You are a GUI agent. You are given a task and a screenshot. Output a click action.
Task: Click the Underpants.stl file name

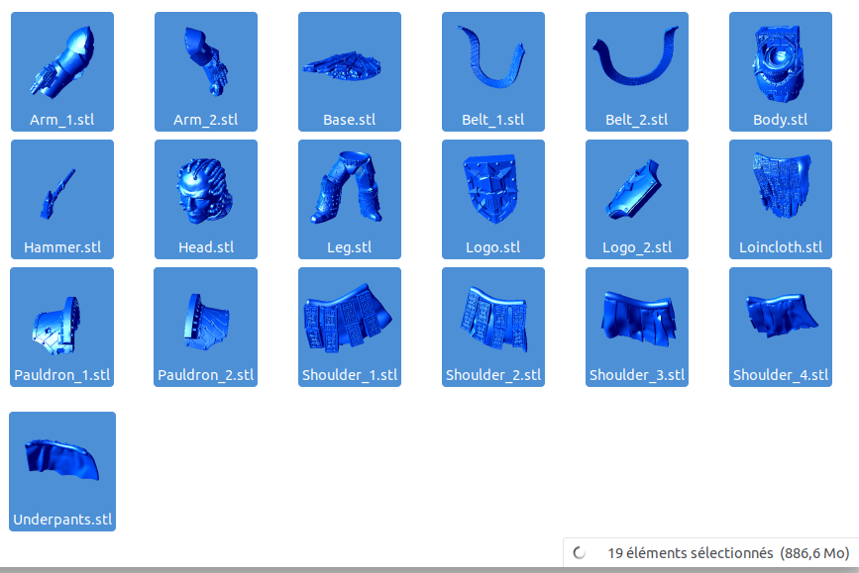pos(62,520)
